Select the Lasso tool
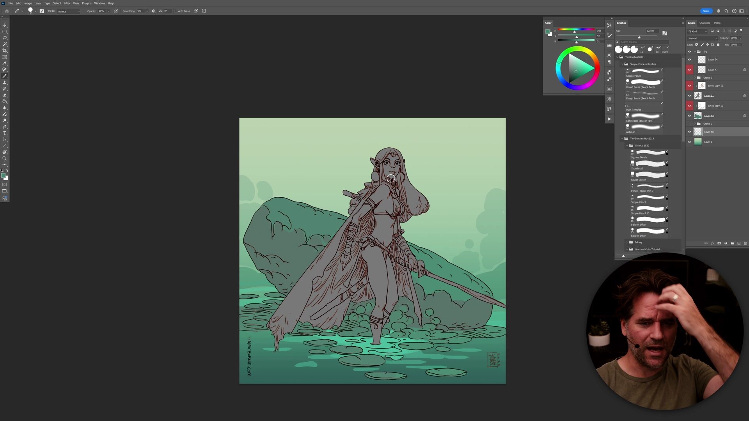Image resolution: width=749 pixels, height=421 pixels. 5,38
